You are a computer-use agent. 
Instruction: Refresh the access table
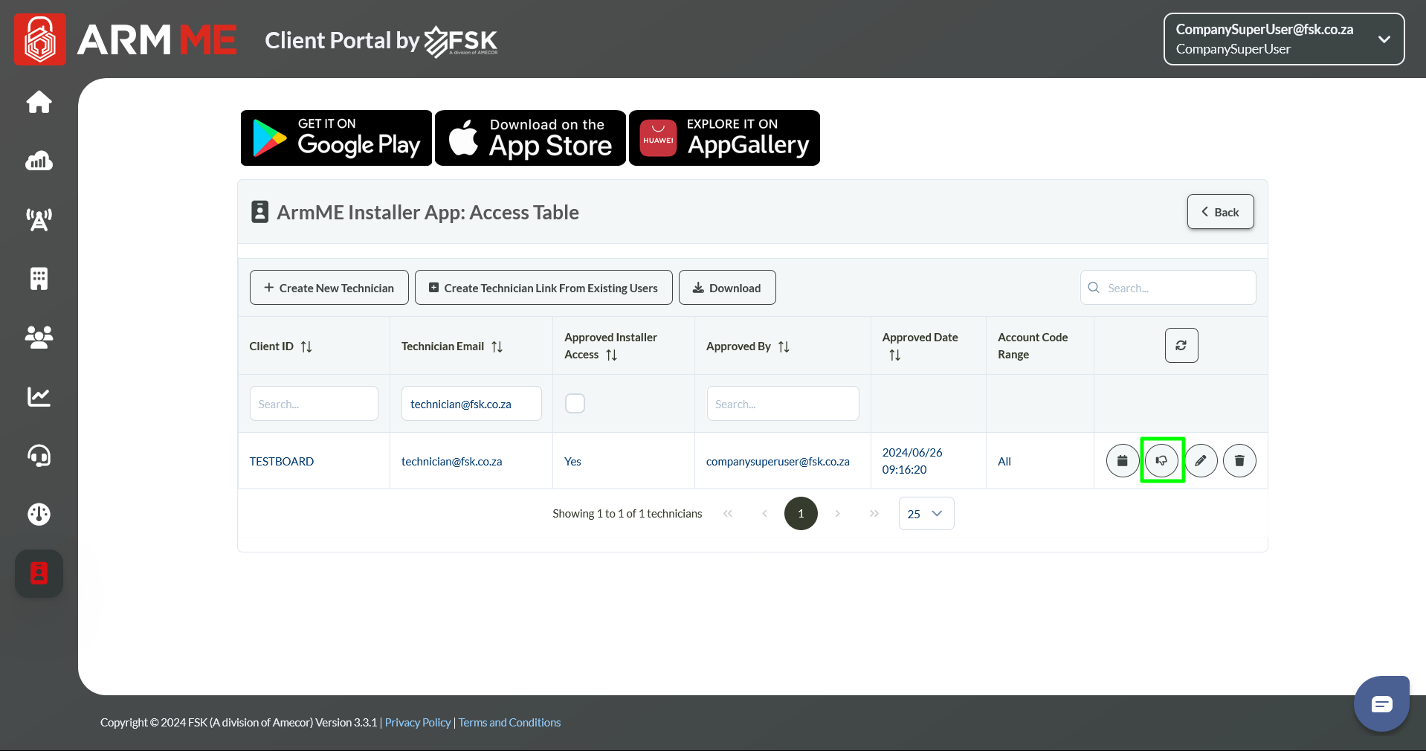click(x=1181, y=346)
